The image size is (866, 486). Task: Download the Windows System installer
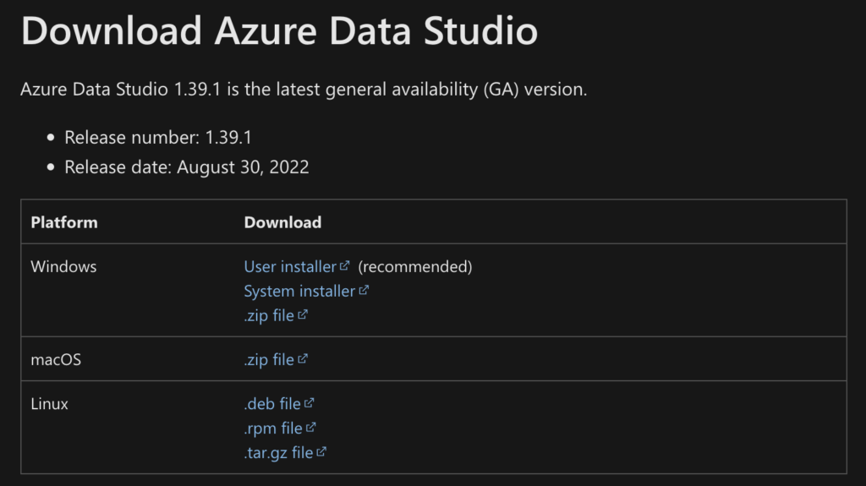point(299,292)
